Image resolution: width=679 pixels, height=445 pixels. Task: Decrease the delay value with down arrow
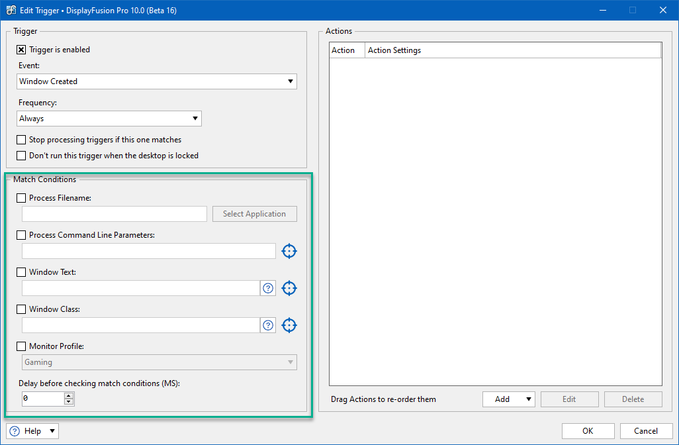(69, 402)
